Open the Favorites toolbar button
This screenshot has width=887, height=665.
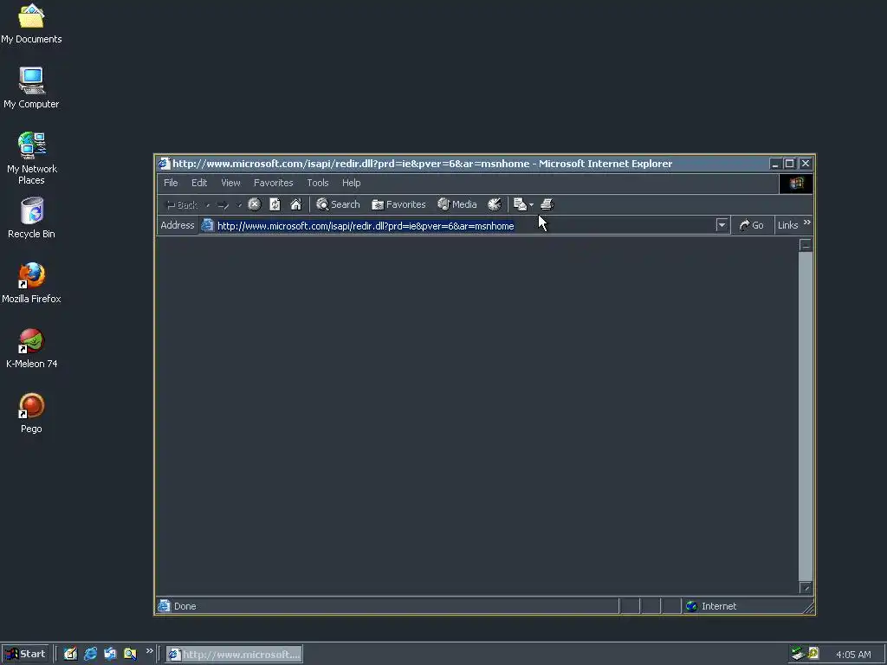point(398,204)
